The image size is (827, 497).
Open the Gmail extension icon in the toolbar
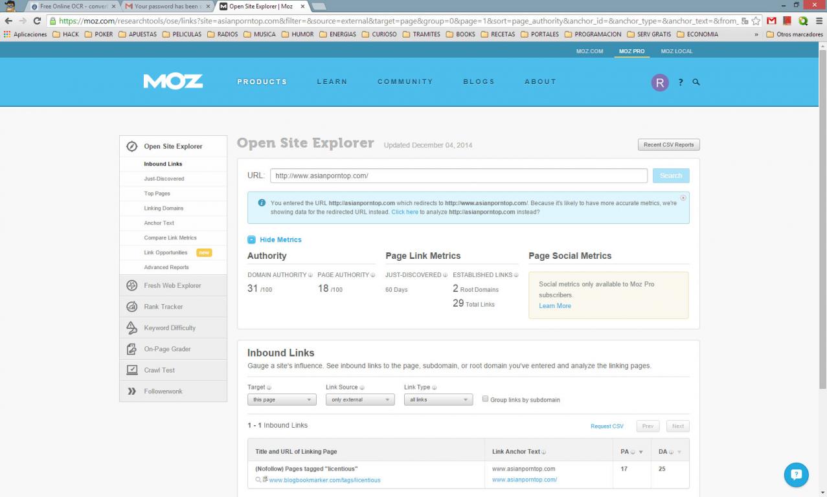click(771, 21)
